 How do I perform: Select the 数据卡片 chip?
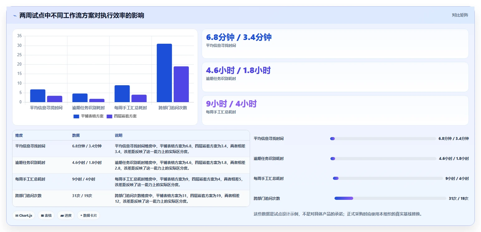pyautogui.click(x=89, y=215)
